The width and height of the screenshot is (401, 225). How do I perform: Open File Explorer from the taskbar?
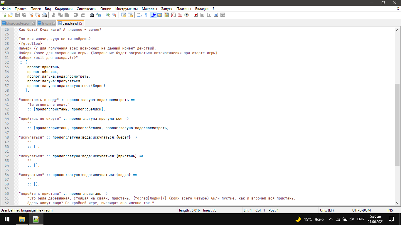pos(22,219)
